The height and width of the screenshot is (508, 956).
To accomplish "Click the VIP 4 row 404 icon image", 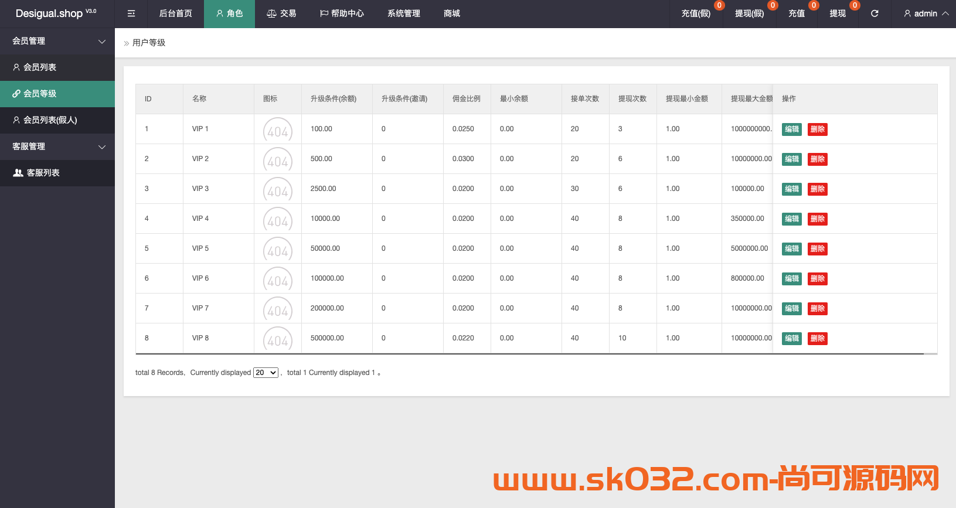I will point(278,220).
